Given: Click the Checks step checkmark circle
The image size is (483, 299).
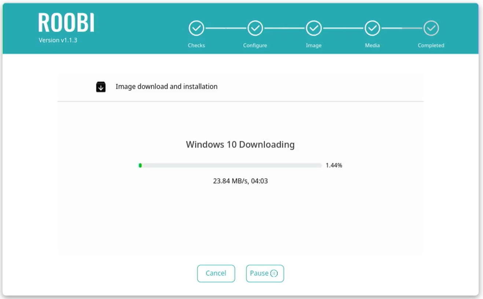Looking at the screenshot, I should (196, 28).
